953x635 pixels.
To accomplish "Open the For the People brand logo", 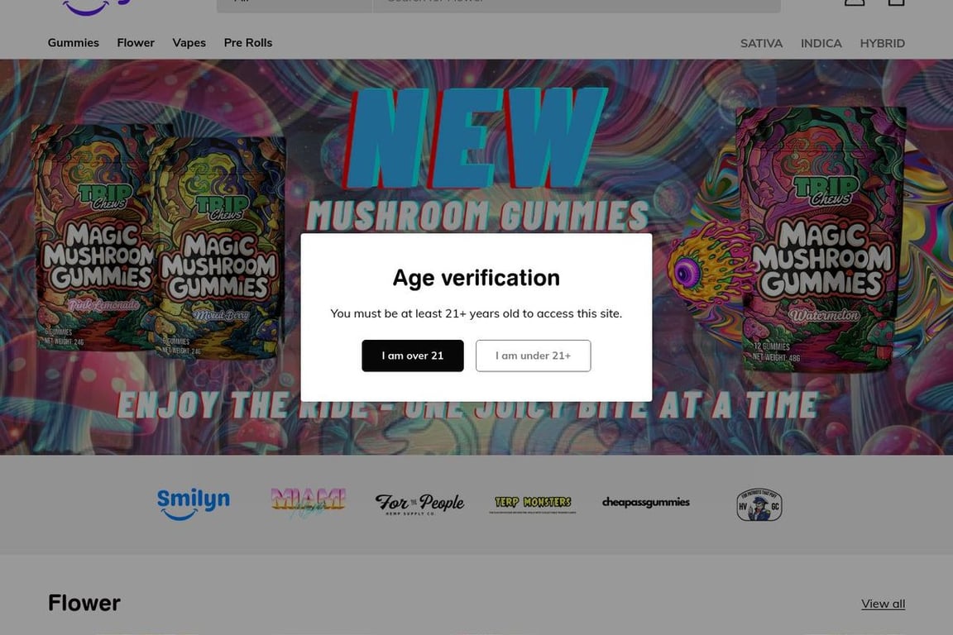I will 419,504.
